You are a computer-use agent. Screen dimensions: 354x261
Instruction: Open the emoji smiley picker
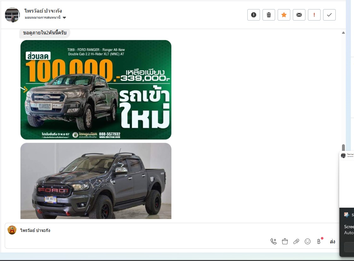click(x=308, y=241)
